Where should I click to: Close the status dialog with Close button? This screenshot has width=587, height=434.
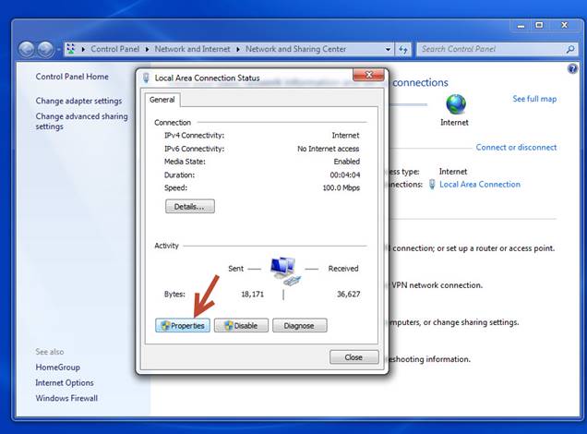tap(353, 356)
